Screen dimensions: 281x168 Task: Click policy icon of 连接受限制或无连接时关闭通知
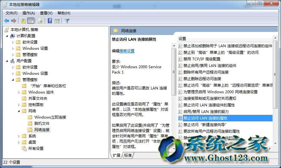(x=180, y=99)
